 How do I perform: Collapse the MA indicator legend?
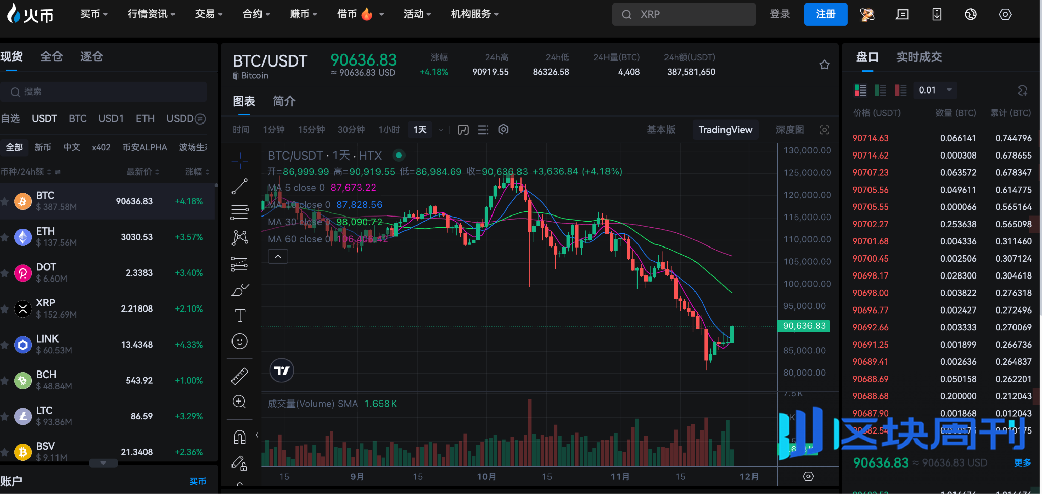point(278,257)
